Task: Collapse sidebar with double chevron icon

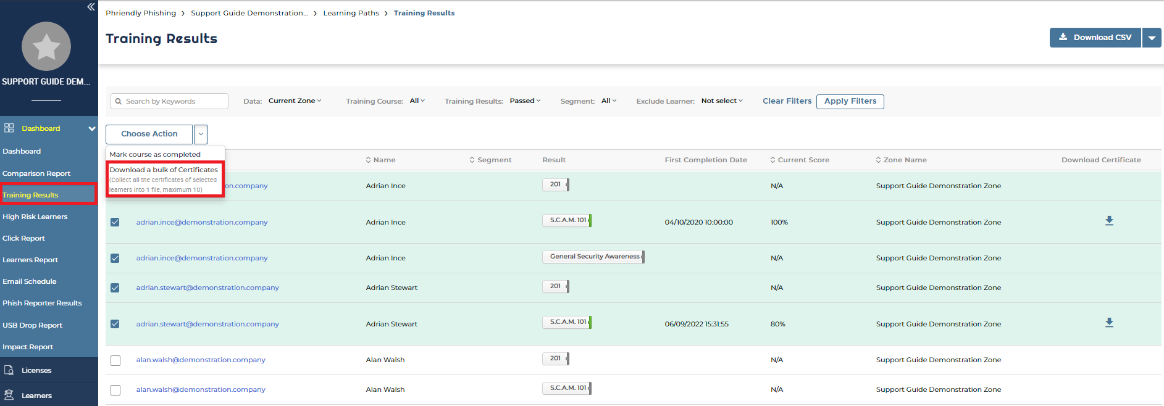Action: click(x=91, y=7)
